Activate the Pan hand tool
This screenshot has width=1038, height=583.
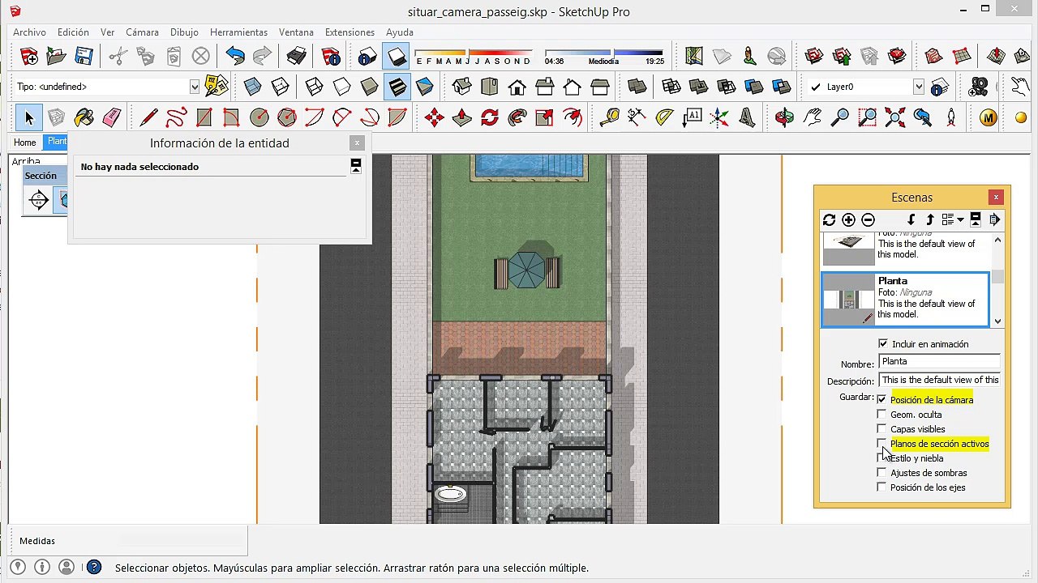(812, 118)
